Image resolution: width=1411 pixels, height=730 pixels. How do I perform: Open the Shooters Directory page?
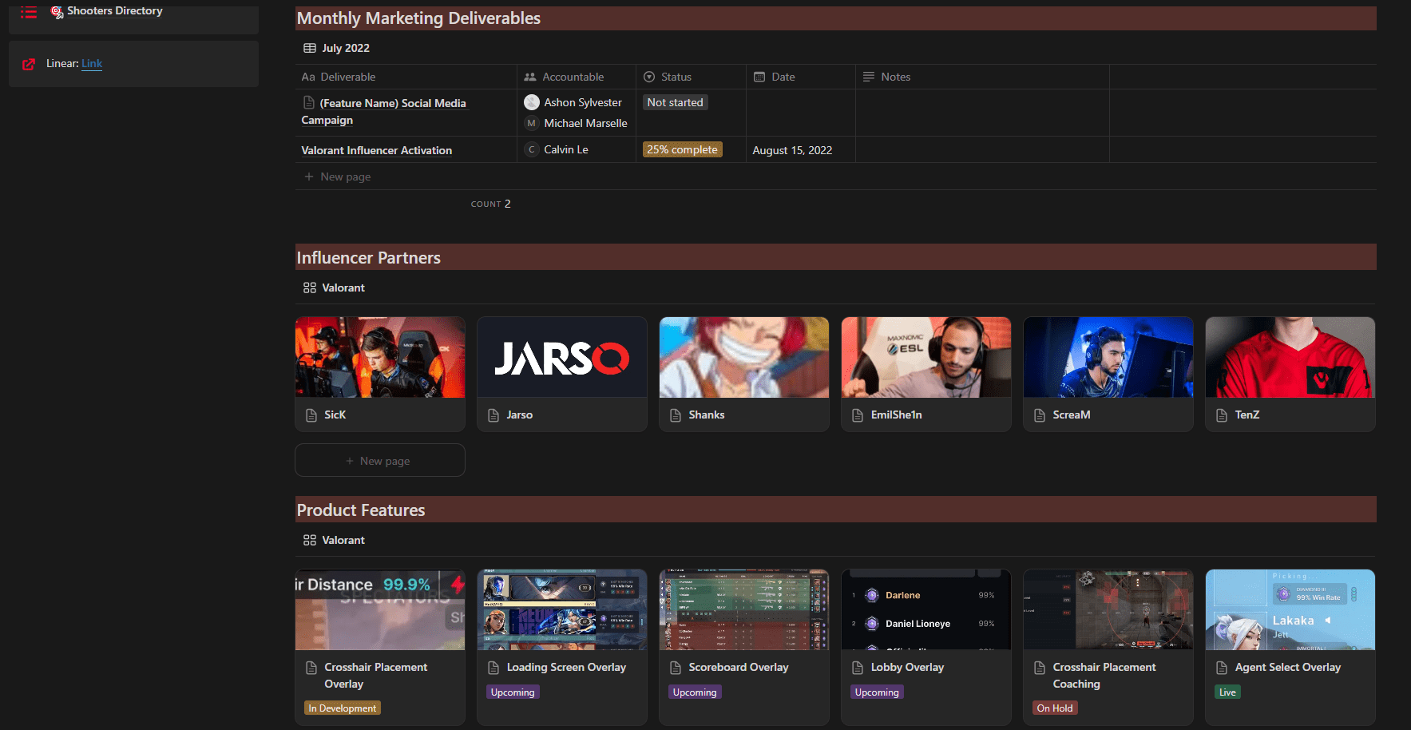click(114, 11)
